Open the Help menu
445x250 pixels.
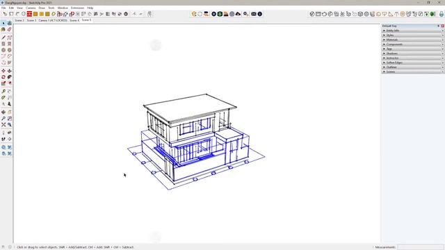coord(90,8)
